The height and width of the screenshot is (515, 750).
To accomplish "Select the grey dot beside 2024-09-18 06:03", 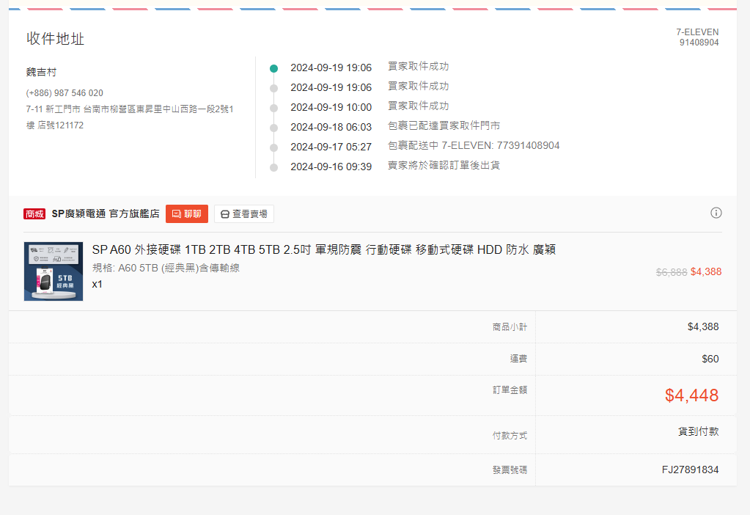I will click(273, 128).
